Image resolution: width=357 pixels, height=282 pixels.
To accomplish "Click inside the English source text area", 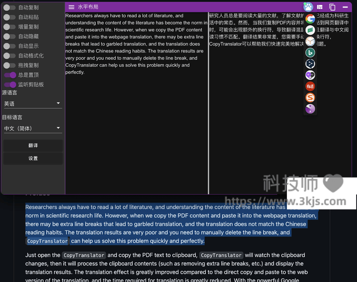I will click(137, 103).
